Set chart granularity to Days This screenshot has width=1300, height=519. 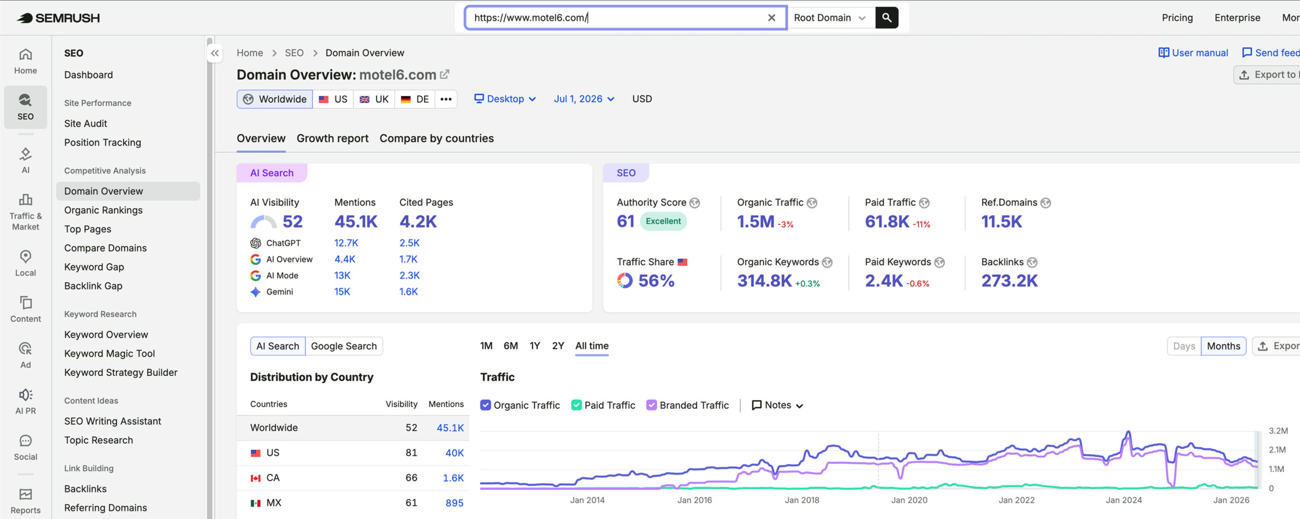(x=1184, y=346)
